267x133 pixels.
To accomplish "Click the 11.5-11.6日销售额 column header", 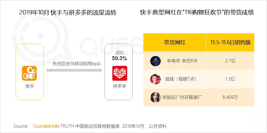I will (x=230, y=42).
